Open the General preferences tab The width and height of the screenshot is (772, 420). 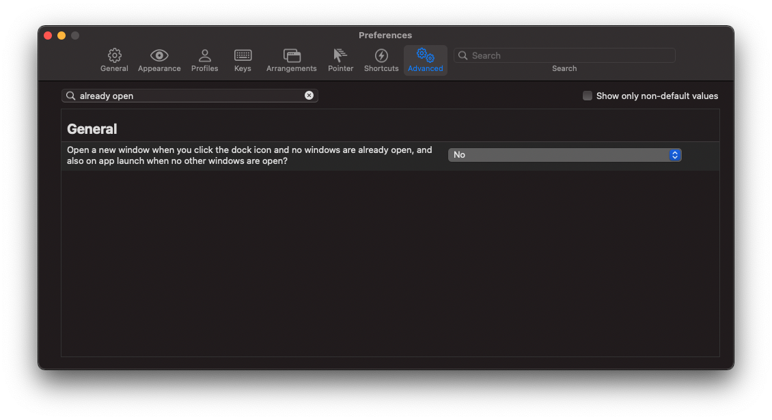(114, 61)
